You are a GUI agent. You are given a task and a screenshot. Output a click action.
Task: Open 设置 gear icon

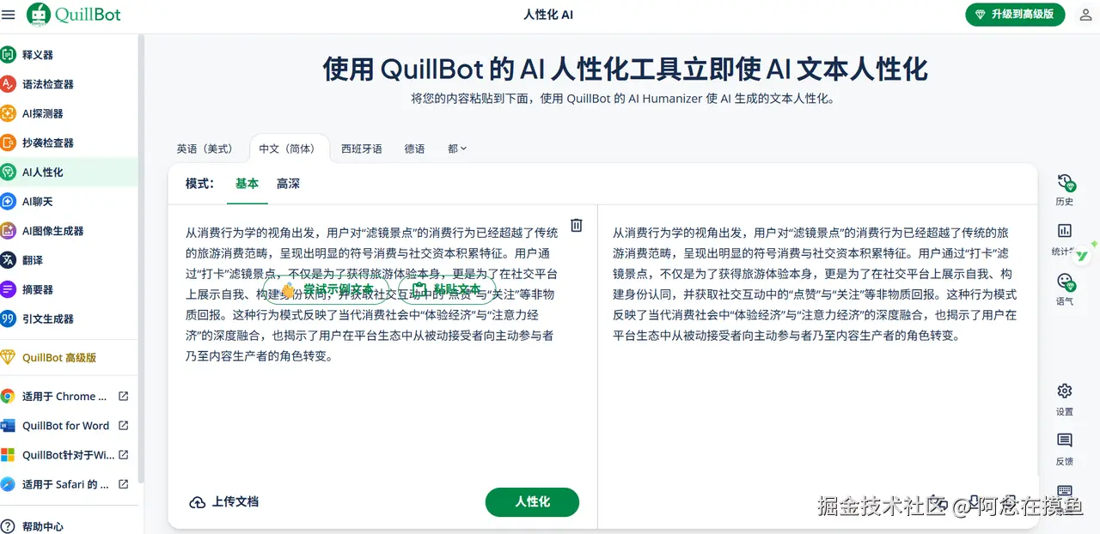coord(1065,391)
